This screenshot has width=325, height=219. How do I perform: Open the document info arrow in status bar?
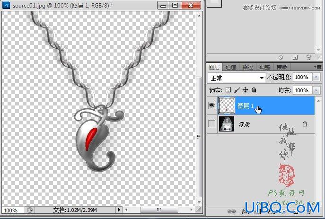[119, 210]
